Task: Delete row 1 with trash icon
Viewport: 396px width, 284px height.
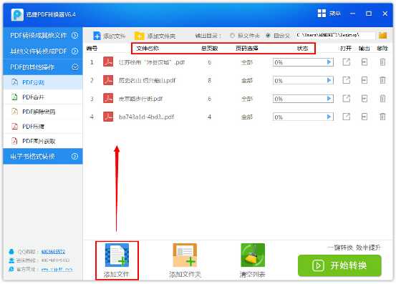Action: [x=382, y=62]
